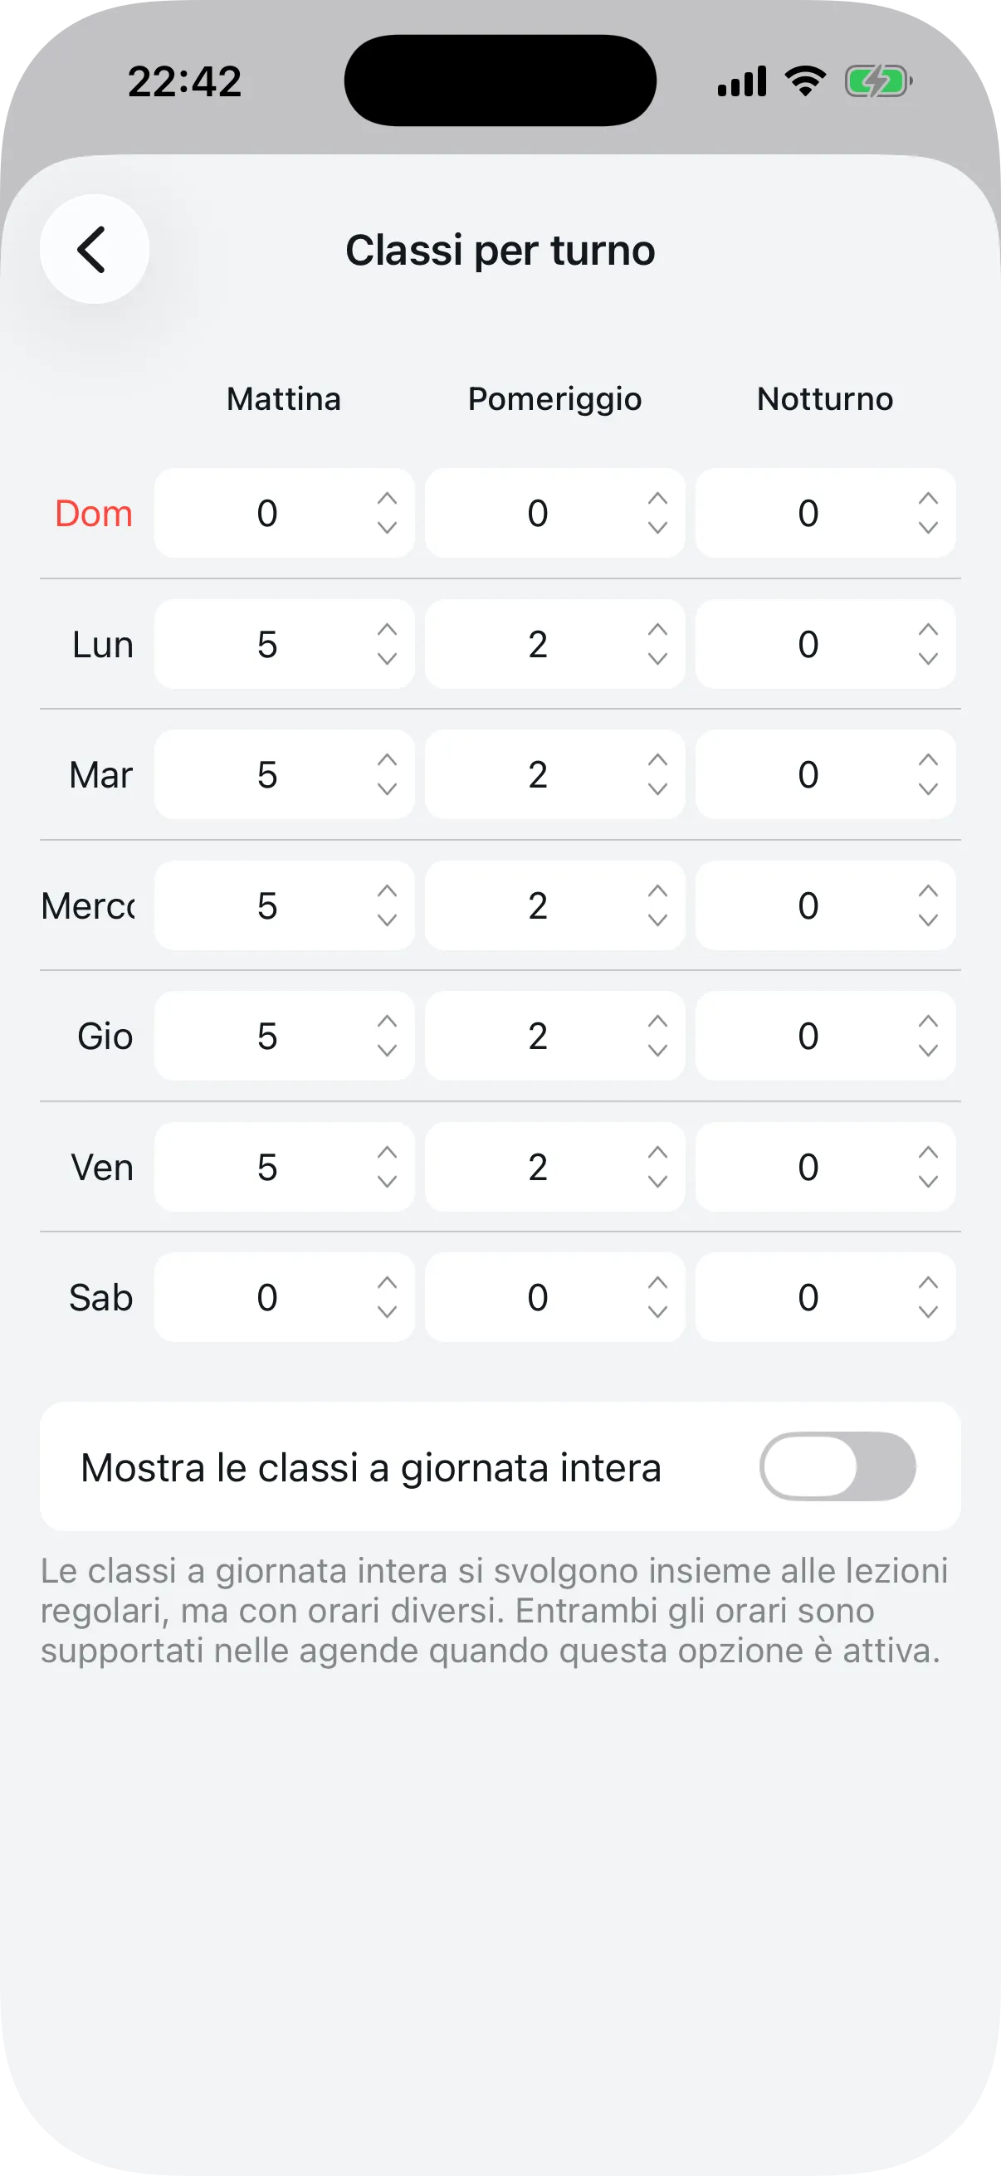Decrease Mercoledì Mattina classes with down chevron

coord(387,920)
